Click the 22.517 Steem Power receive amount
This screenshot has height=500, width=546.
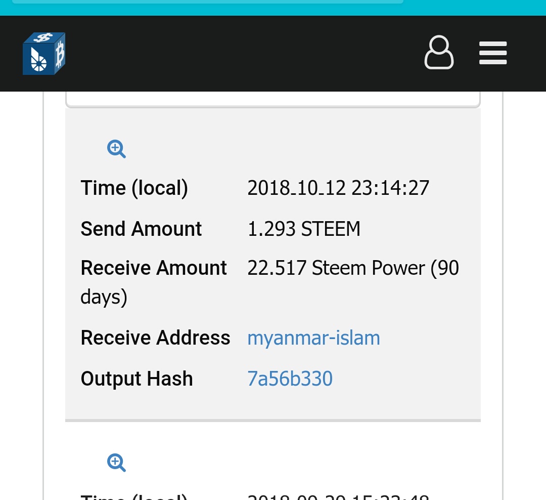(x=353, y=268)
